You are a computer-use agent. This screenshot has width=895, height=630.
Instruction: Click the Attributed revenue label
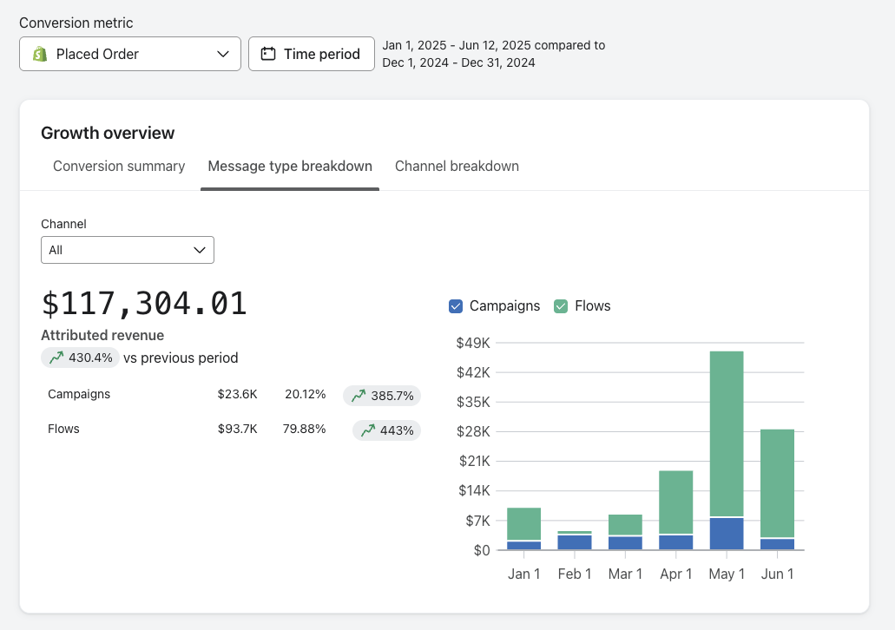tap(102, 335)
